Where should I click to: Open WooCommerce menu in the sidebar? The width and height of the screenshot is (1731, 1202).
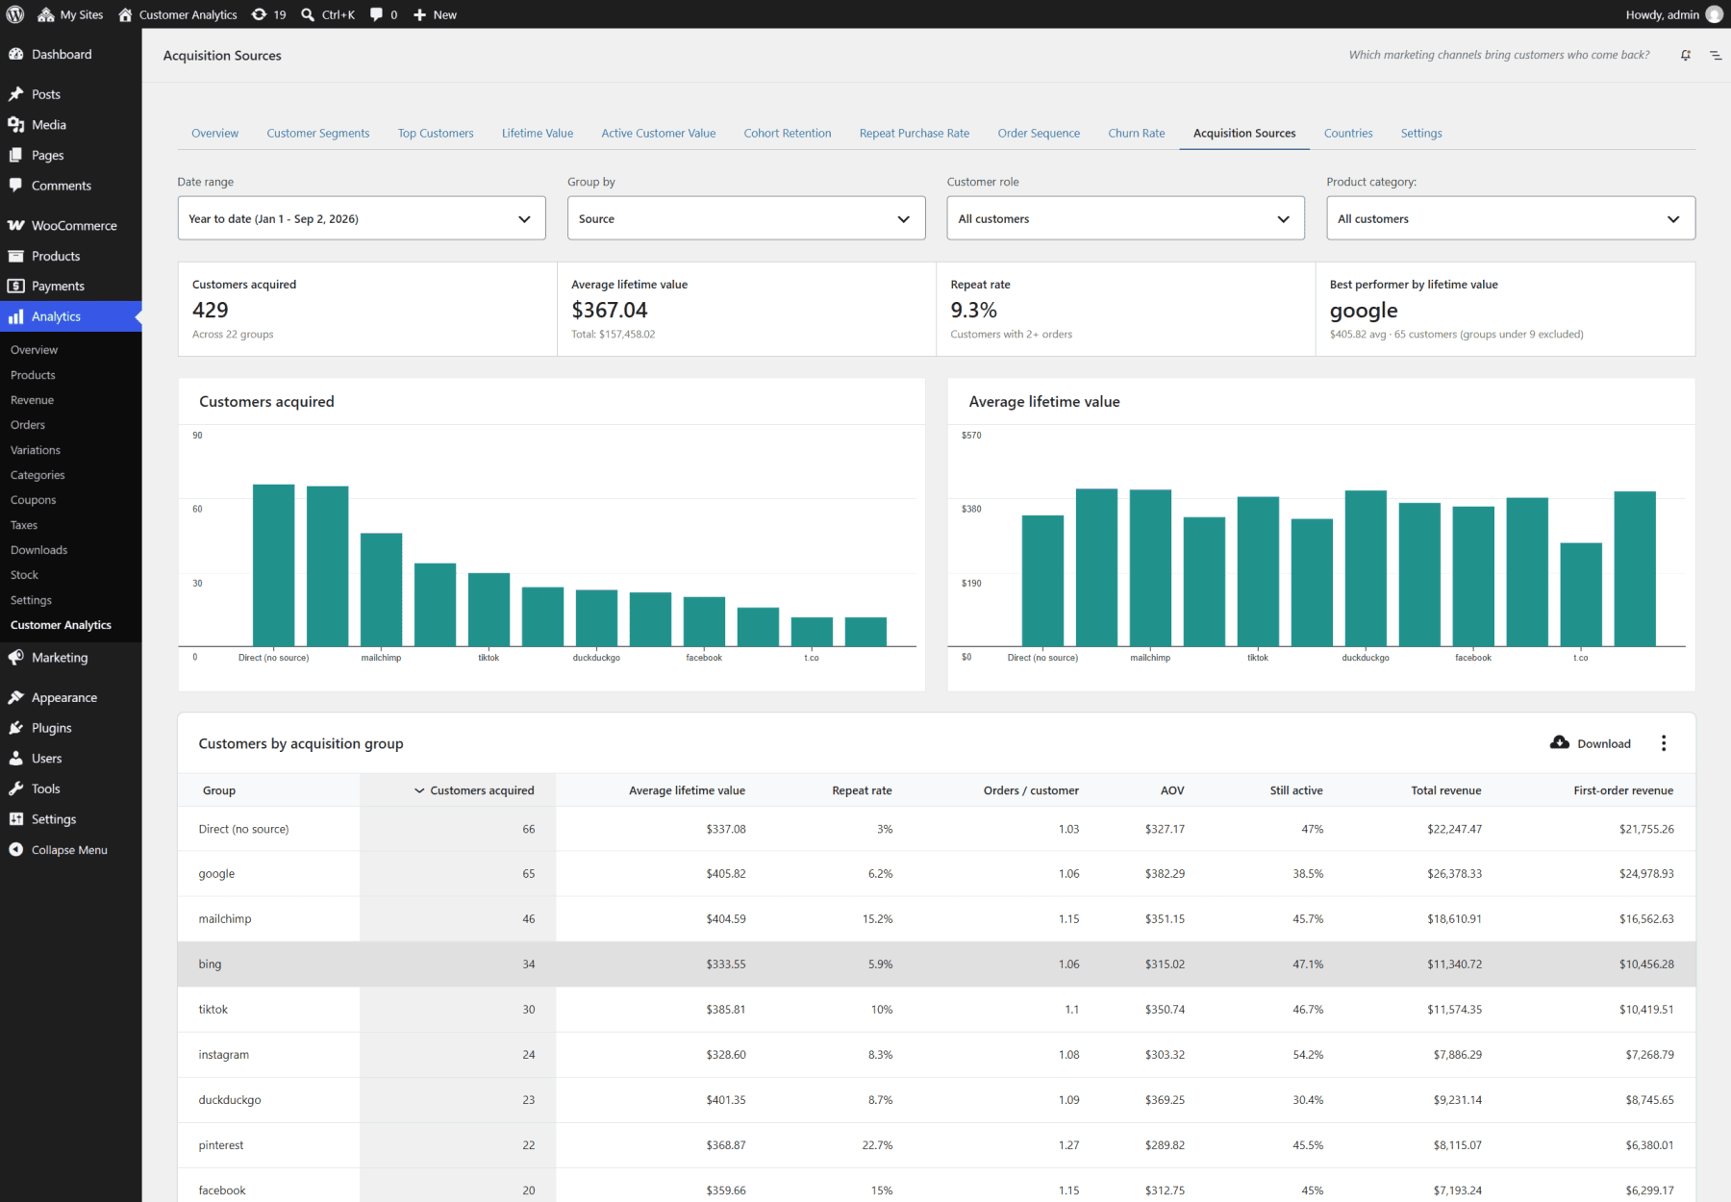71,225
